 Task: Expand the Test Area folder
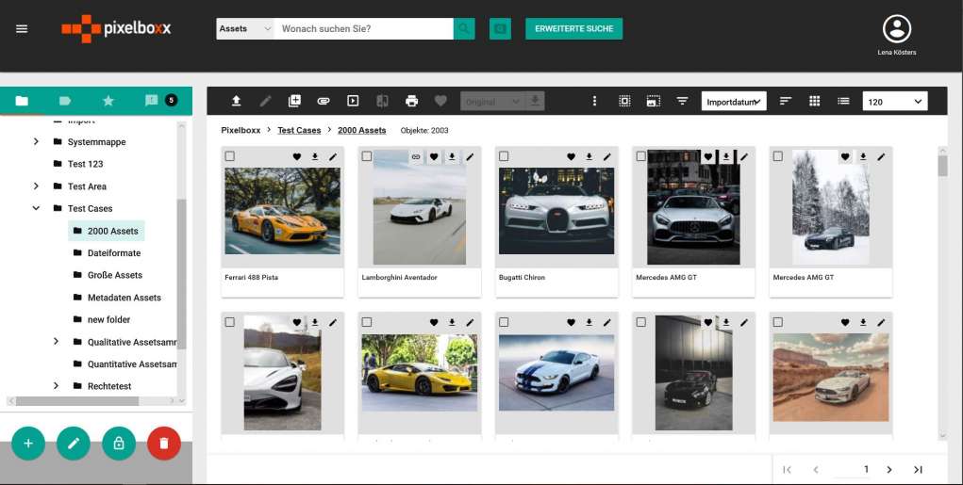click(36, 186)
